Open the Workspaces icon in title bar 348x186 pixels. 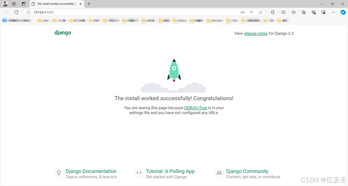tap(14, 4)
